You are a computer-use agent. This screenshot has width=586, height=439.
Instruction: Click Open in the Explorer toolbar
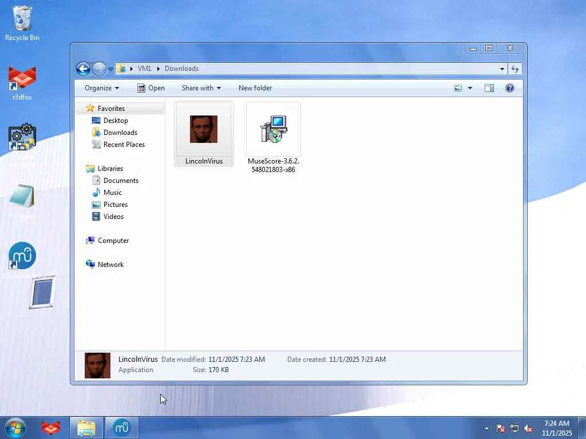tap(151, 88)
